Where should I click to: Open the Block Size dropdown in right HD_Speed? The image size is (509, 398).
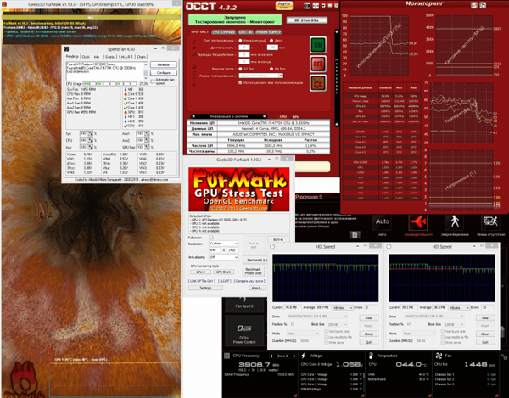454,325
